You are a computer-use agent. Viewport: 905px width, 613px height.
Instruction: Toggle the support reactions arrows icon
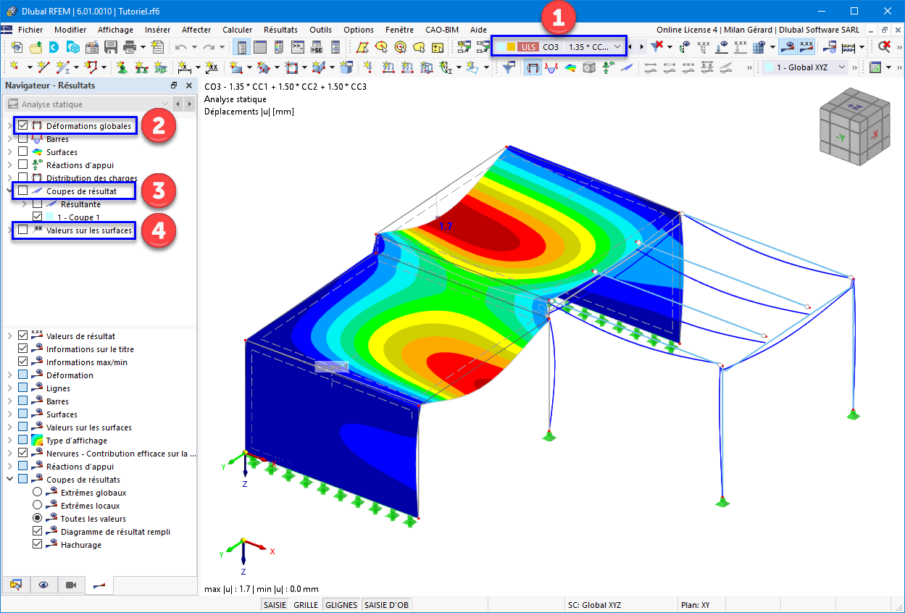[x=607, y=67]
